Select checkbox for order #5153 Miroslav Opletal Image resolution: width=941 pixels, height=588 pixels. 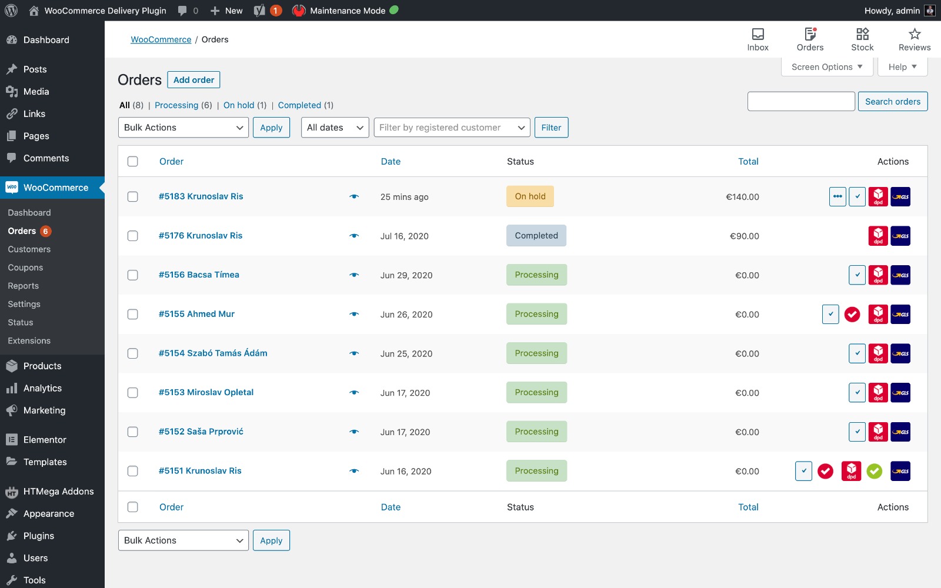coord(133,392)
